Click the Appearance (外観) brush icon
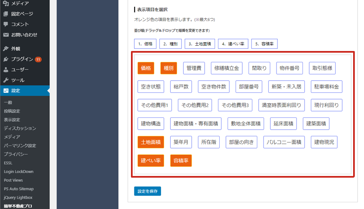Image resolution: width=364 pixels, height=209 pixels. click(x=6, y=48)
